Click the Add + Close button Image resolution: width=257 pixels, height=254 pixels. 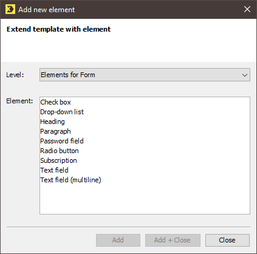[173, 240]
